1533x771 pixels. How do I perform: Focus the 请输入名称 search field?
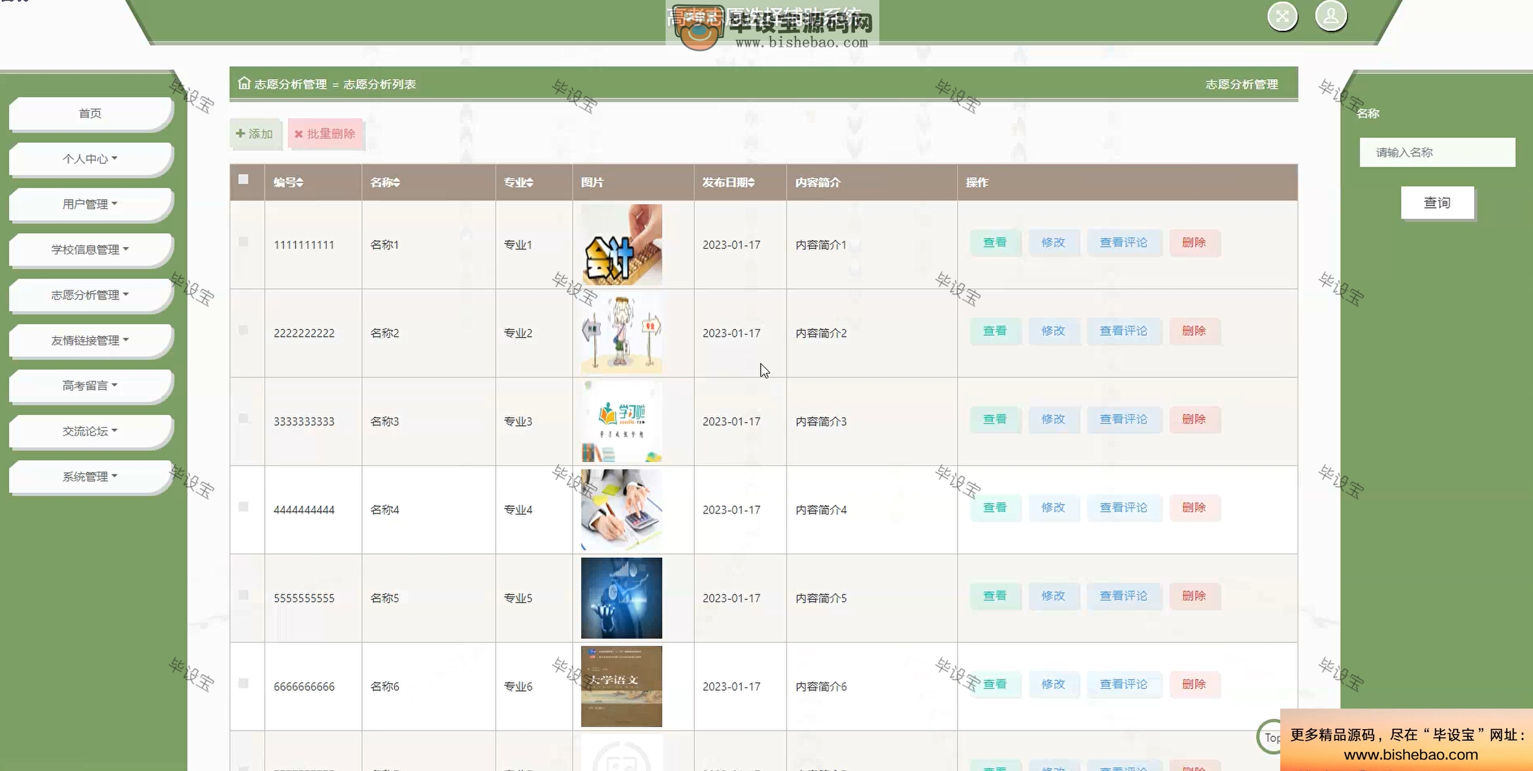tap(1436, 152)
